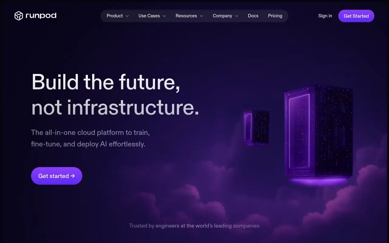
Task: Click the Sign in link
Action: tap(325, 16)
